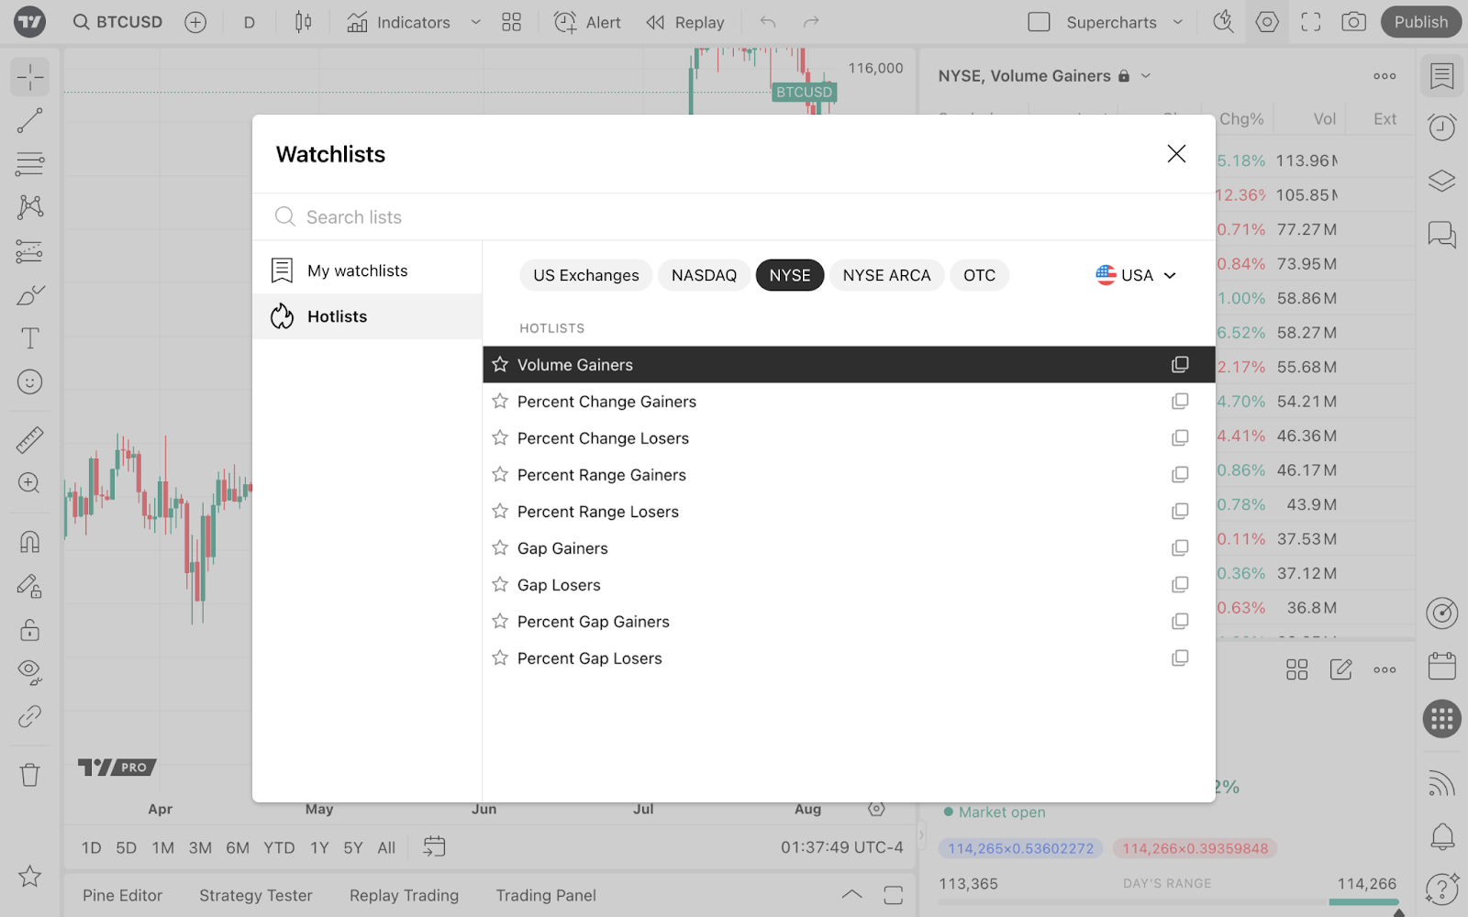Open the BTCUSD symbol search

click(117, 22)
